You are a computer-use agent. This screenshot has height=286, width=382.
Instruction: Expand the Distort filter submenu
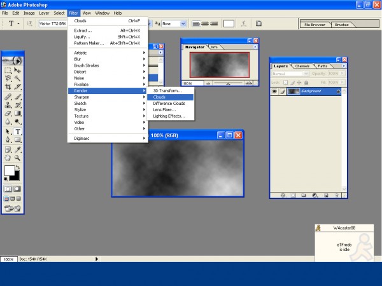pos(108,72)
